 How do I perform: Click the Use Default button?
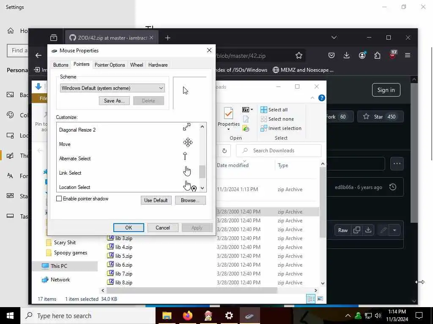156,200
